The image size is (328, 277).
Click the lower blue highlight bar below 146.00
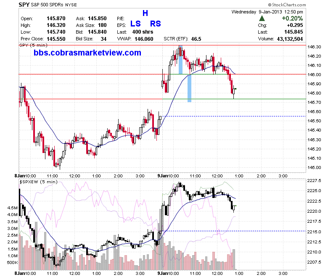pos(189,88)
